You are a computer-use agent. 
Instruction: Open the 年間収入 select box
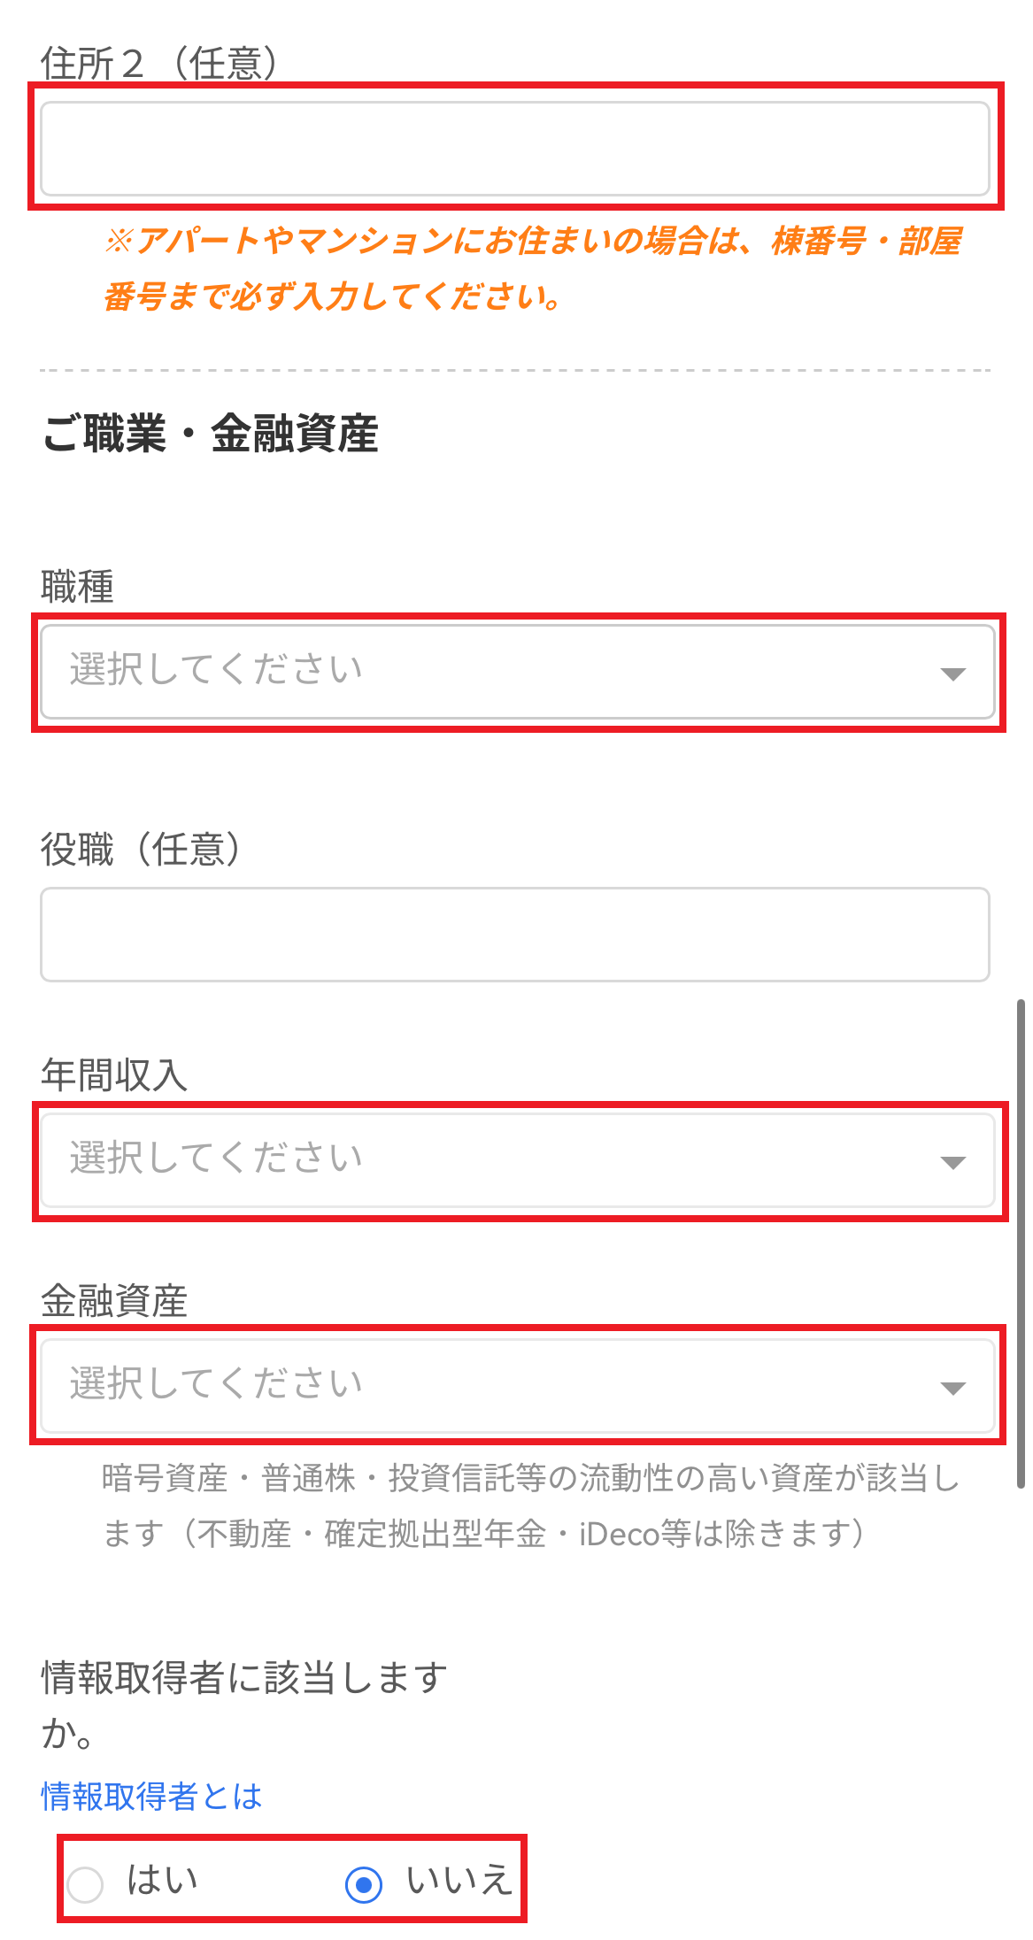point(518,1160)
